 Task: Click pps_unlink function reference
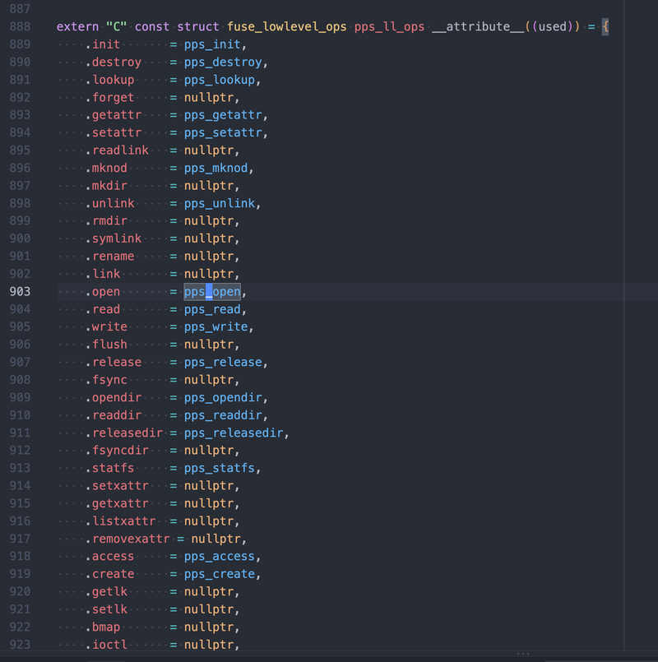tap(219, 203)
